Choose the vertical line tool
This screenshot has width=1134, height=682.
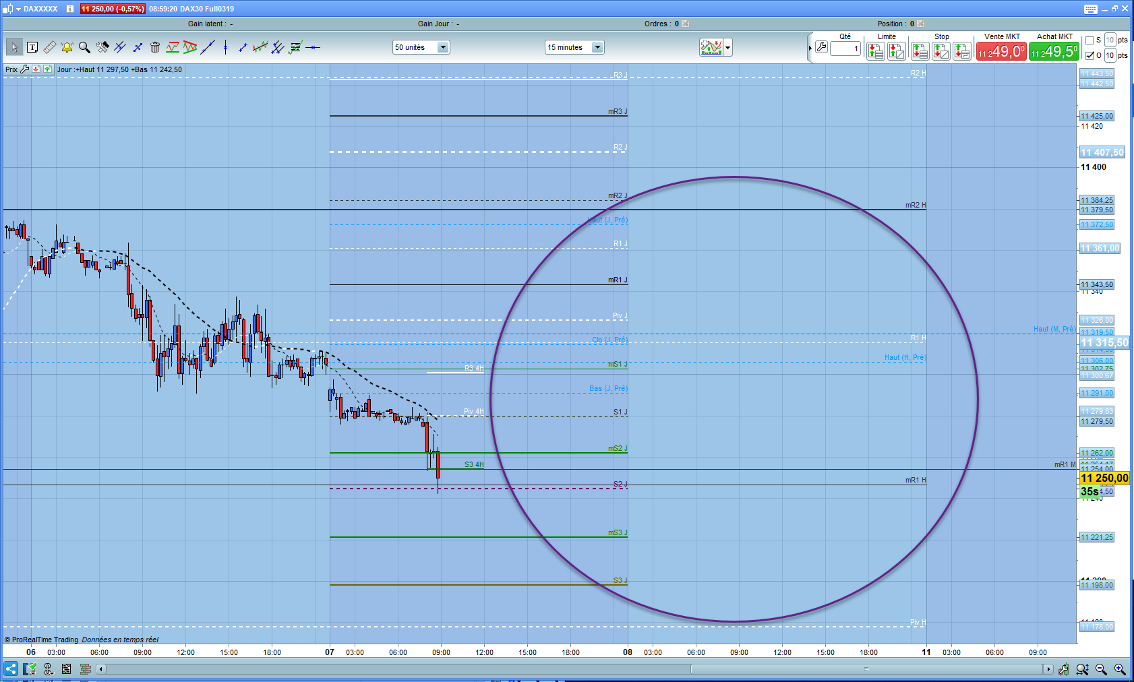225,47
